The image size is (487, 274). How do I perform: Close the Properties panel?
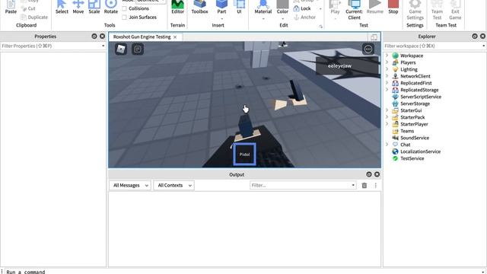[102, 37]
